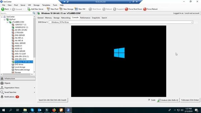Click the Fullscreen button
The width and height of the screenshot is (201, 113).
(x=190, y=100)
